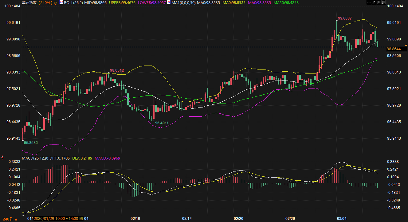Viewport: 408px width, 222px height.
Task: Click the orange circle icon after 【240分】
Action: [56, 3]
